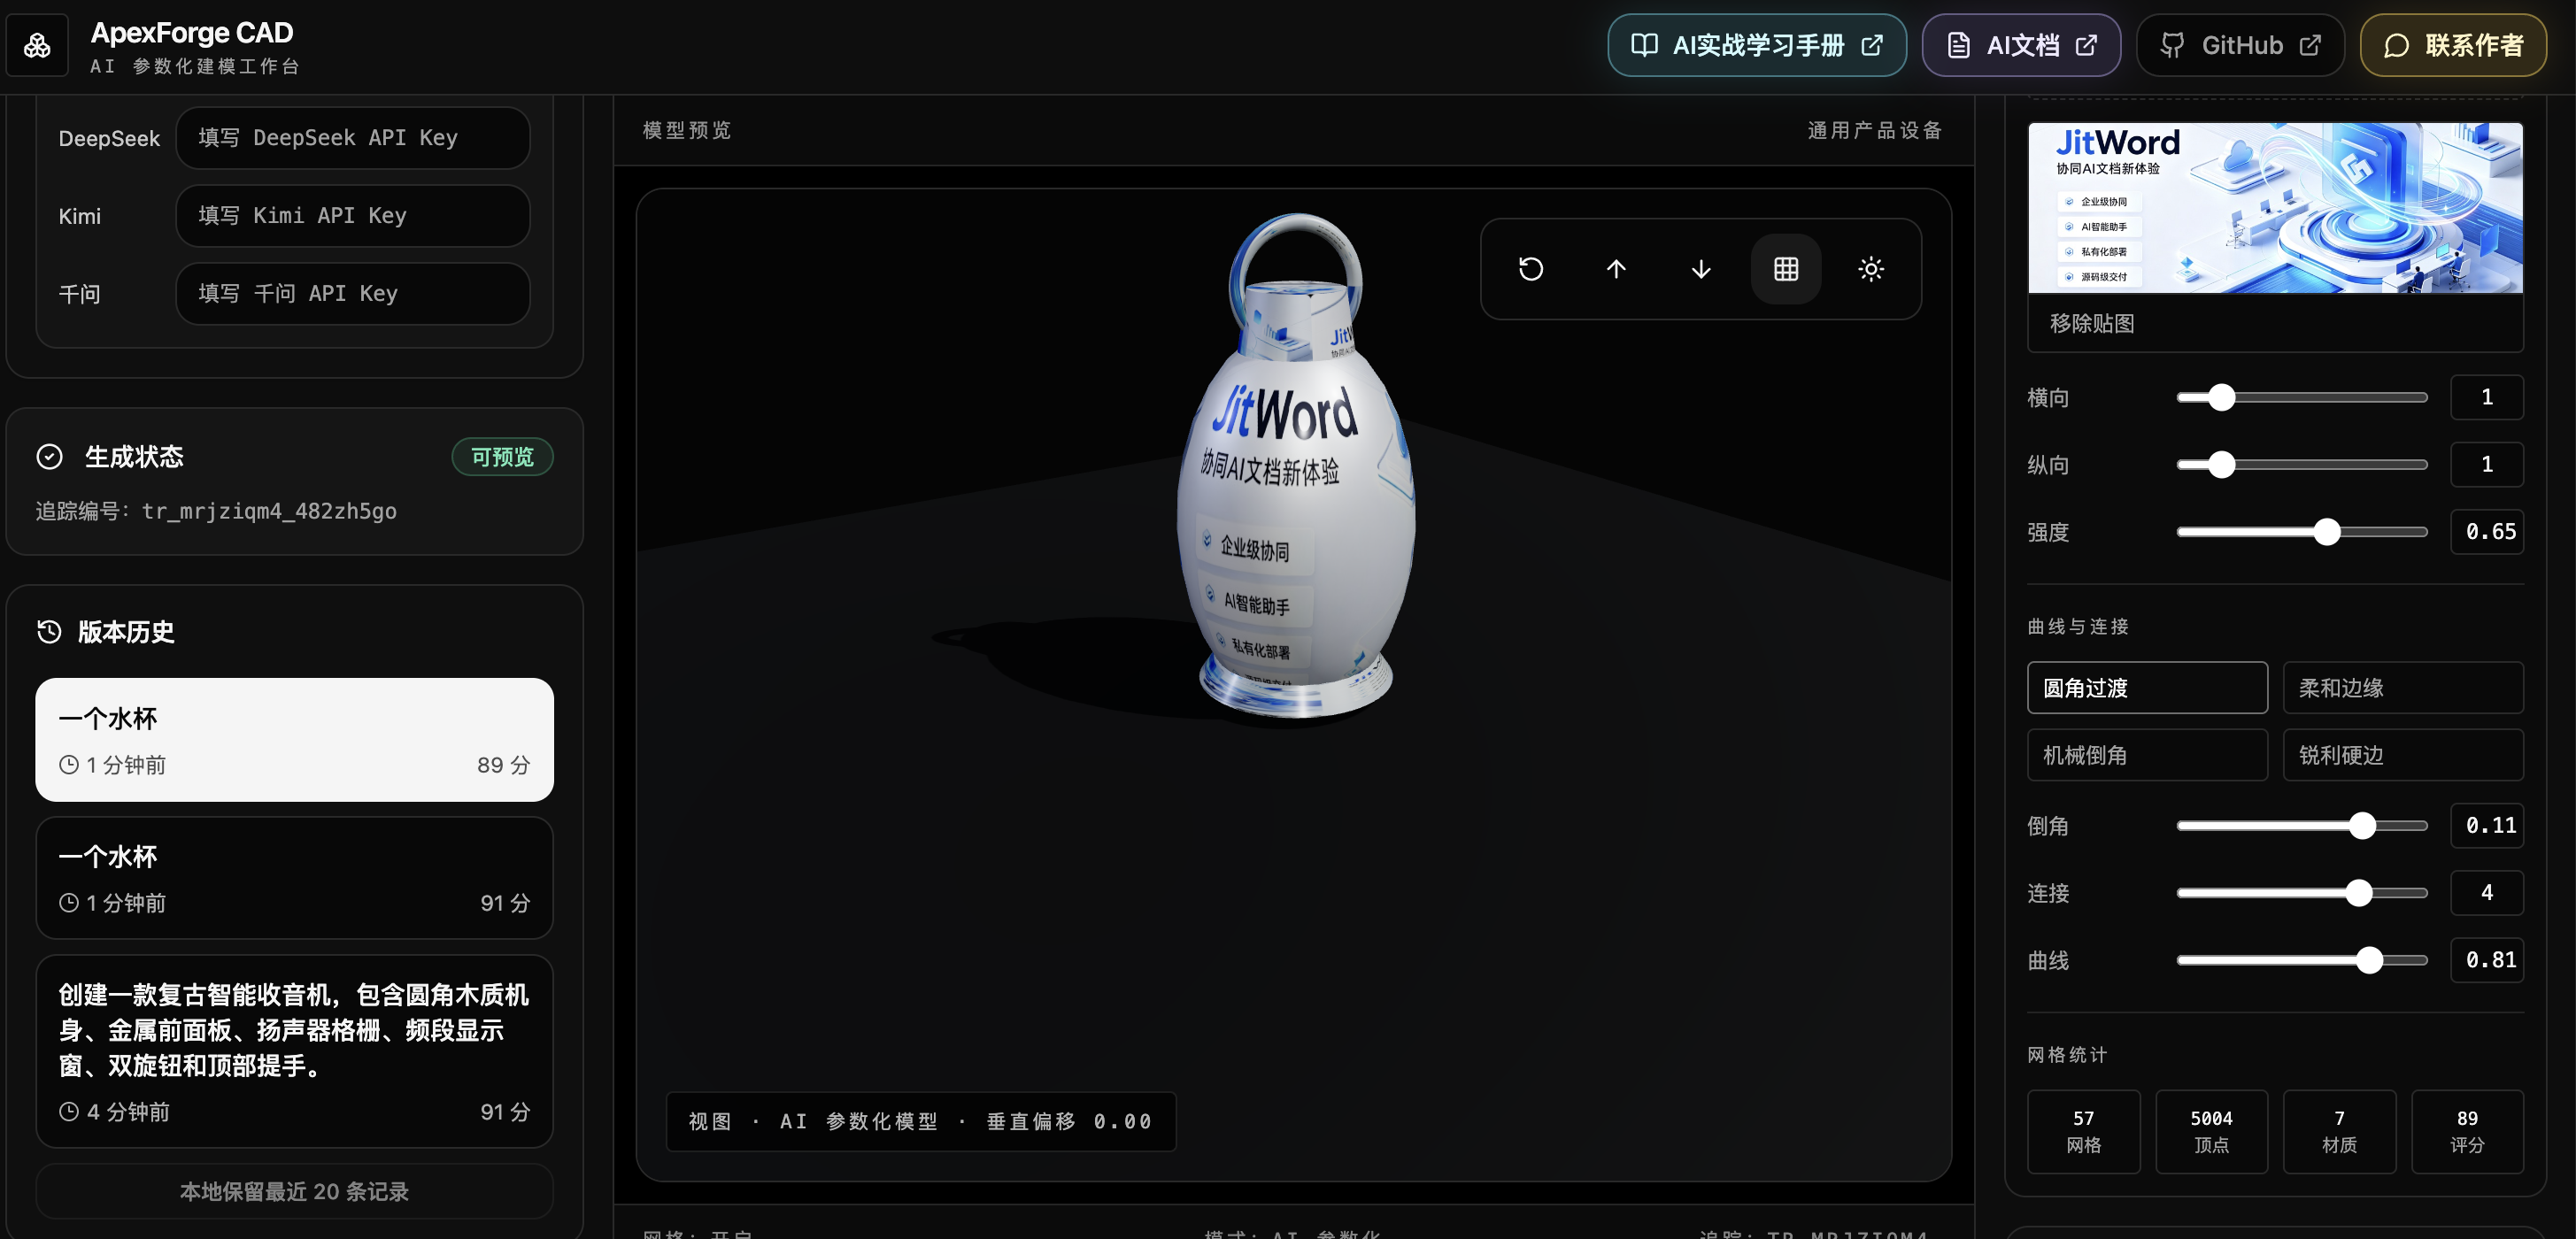The width and height of the screenshot is (2576, 1239).
Task: Click the 可预览 status badge
Action: coord(503,457)
